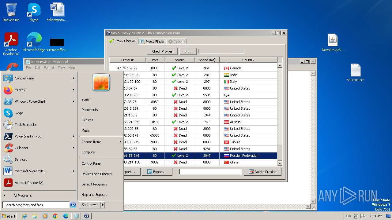Select the Canada proxy row 47.74.152.29
The width and height of the screenshot is (392, 220).
coord(193,68)
